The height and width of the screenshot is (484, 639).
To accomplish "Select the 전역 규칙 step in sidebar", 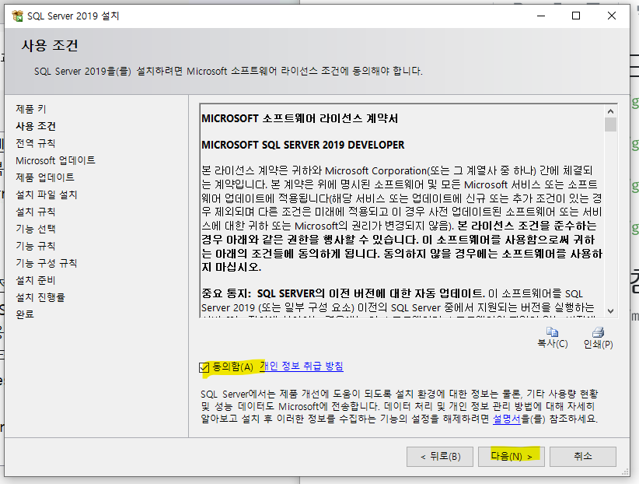I will tap(36, 143).
